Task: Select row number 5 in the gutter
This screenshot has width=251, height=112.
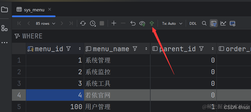Action: [x=19, y=106]
